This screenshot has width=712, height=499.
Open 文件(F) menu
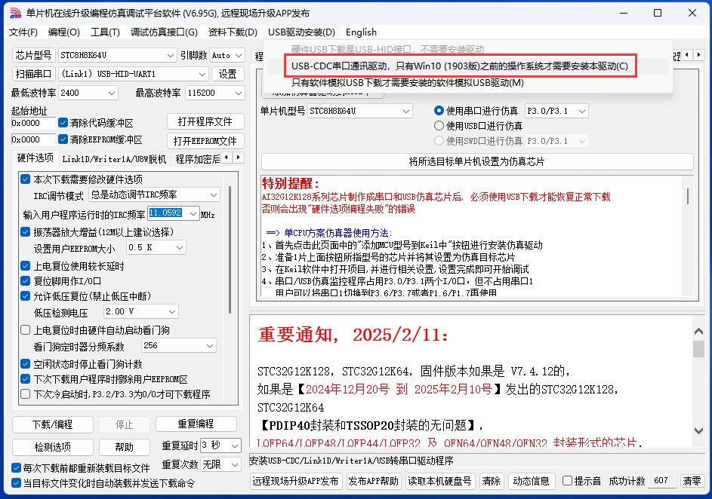pyautogui.click(x=23, y=32)
